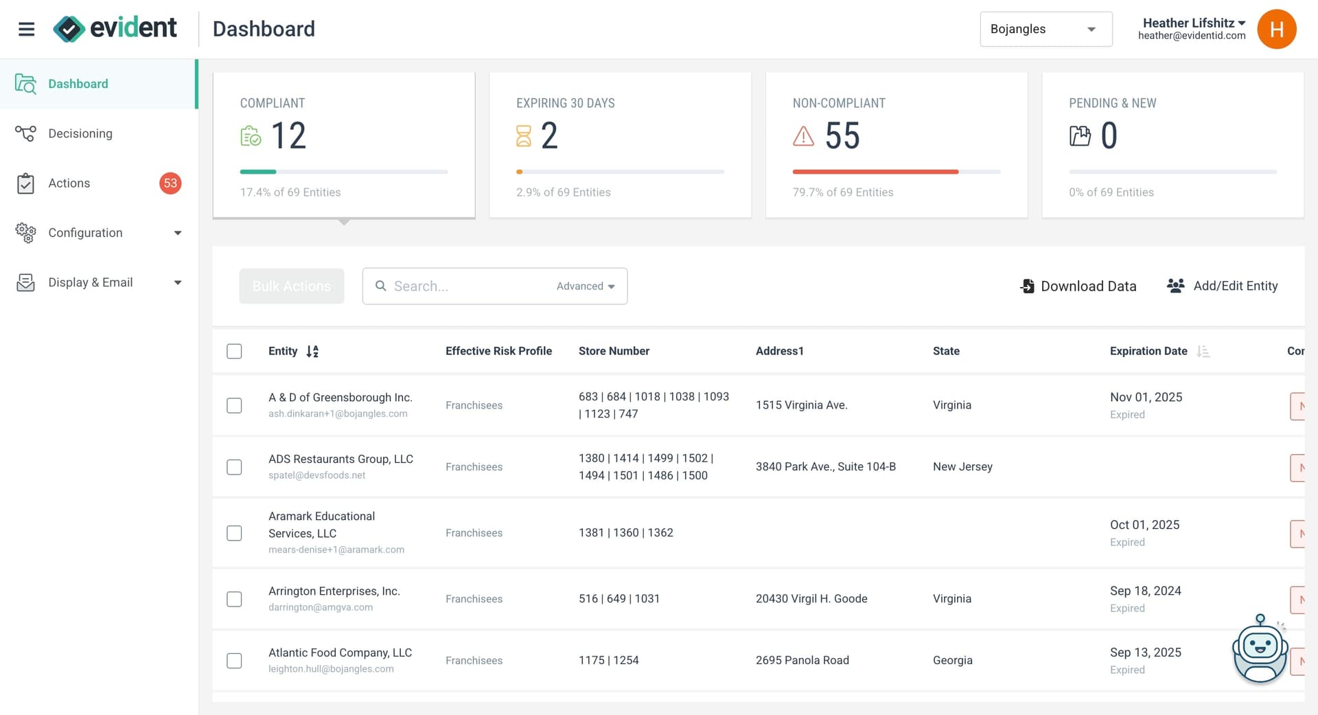Check the Aramark Educational Services row
This screenshot has height=715, width=1318.
[234, 533]
